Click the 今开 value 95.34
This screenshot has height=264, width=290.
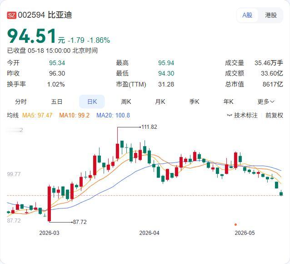pyautogui.click(x=57, y=63)
